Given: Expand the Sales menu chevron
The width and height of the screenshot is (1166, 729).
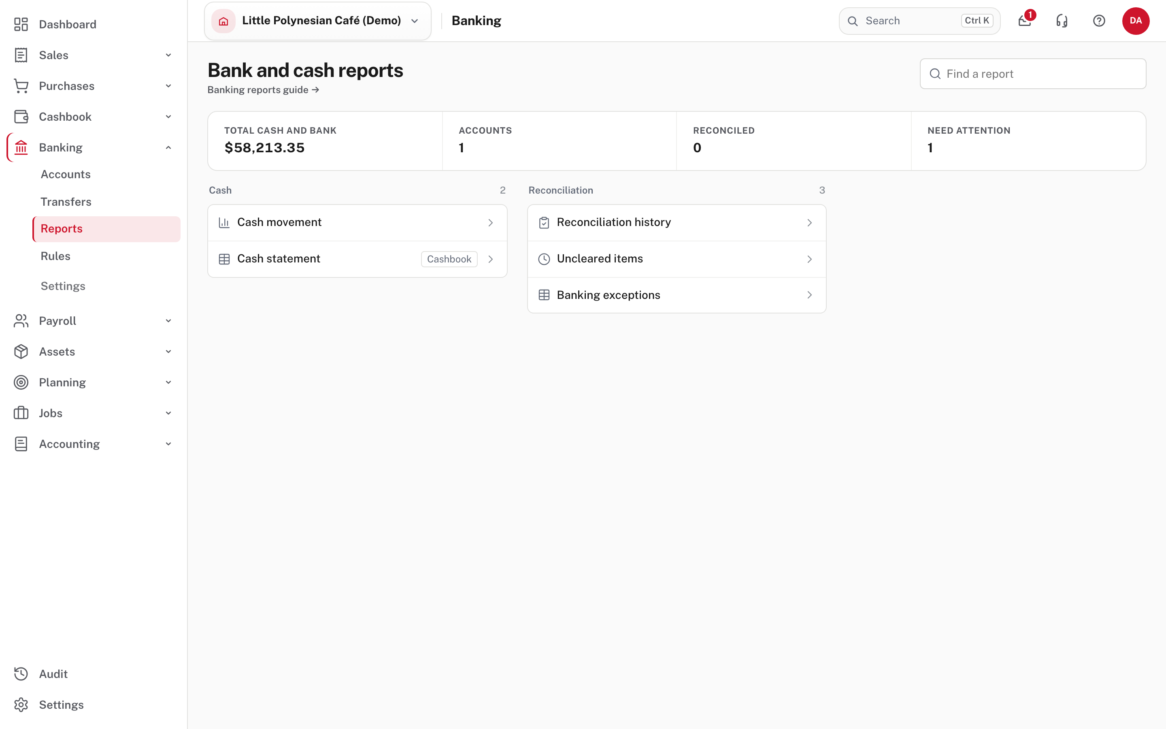Looking at the screenshot, I should 168,55.
